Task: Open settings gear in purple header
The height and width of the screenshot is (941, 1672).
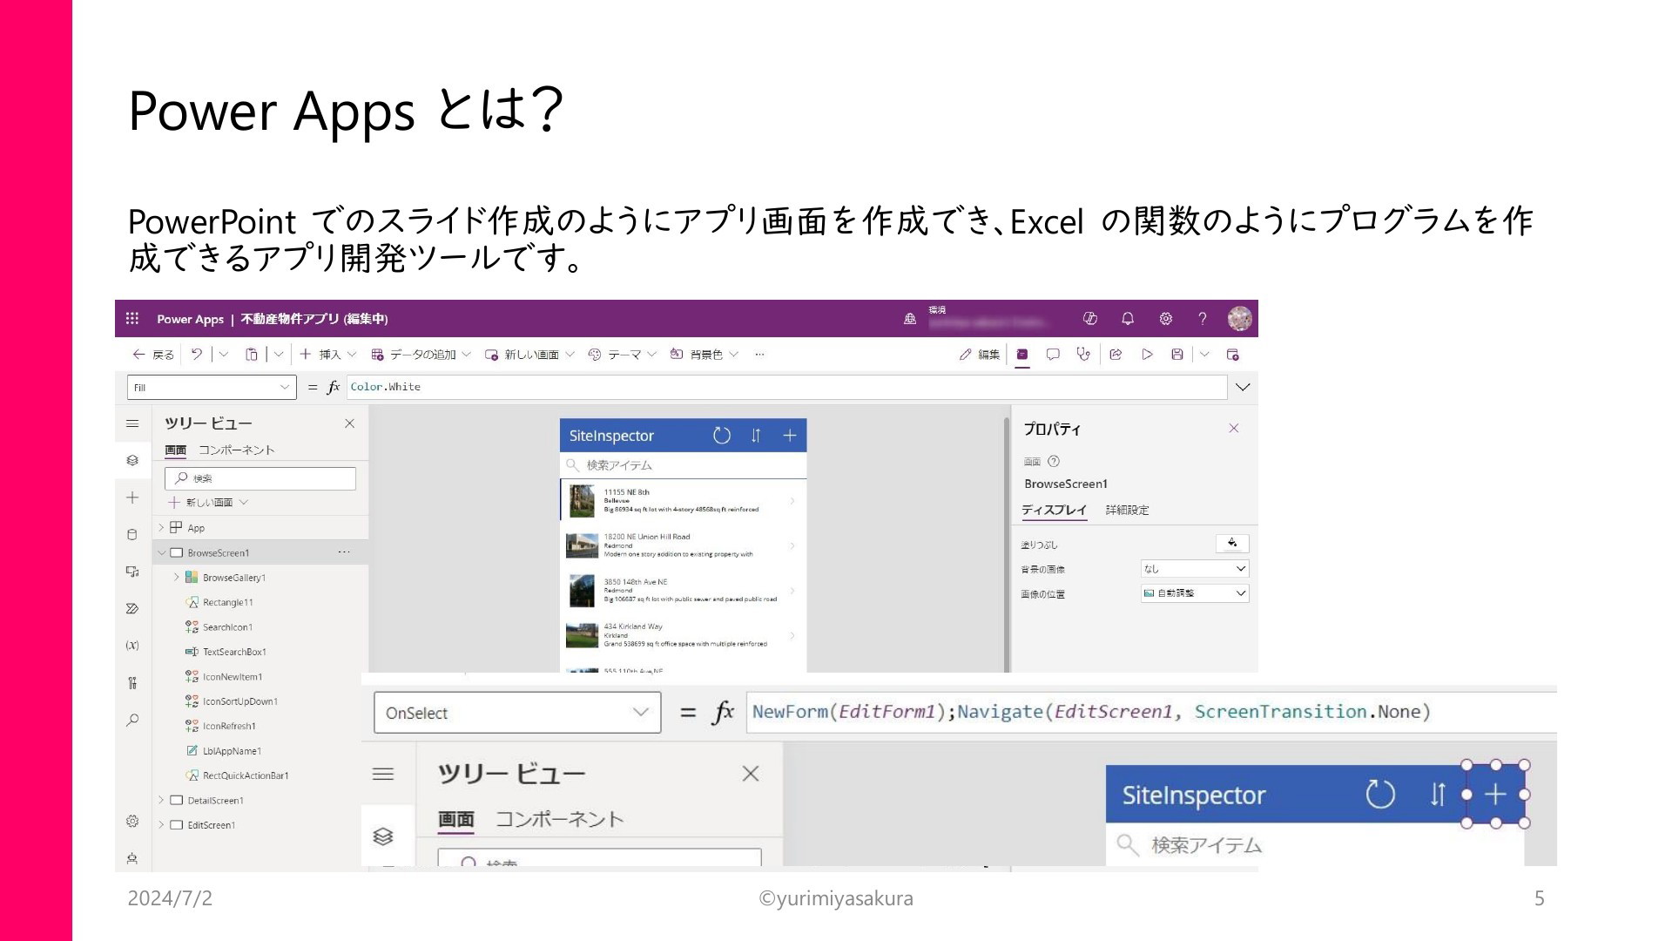Action: tap(1165, 319)
